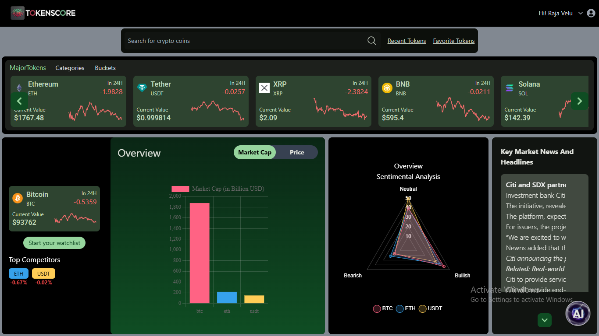Screen dimensions: 599x336
Task: Click Solana current value $142.39
Action: [x=517, y=118]
